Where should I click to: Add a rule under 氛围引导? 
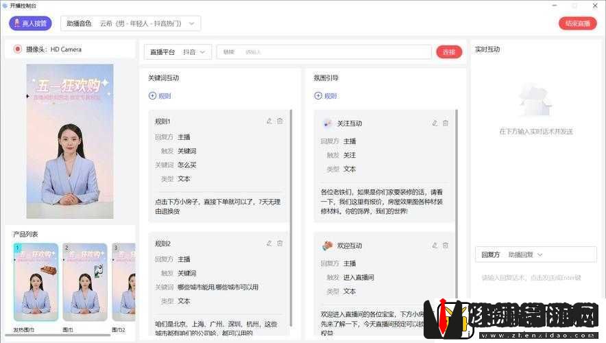pyautogui.click(x=326, y=96)
